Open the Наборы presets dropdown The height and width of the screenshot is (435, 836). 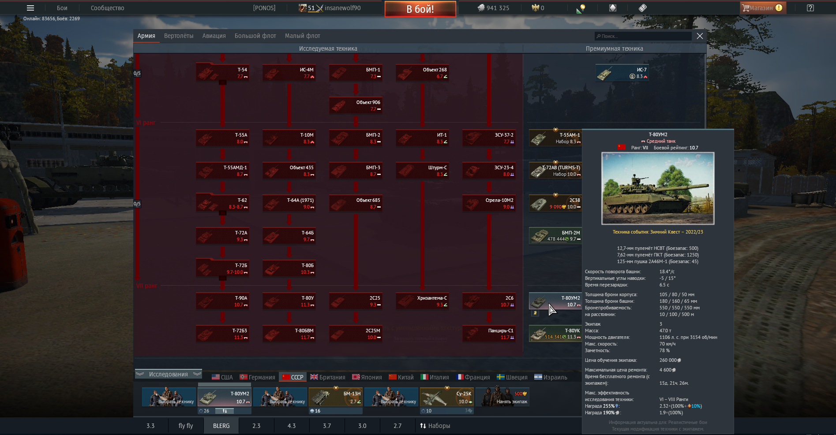tap(435, 426)
